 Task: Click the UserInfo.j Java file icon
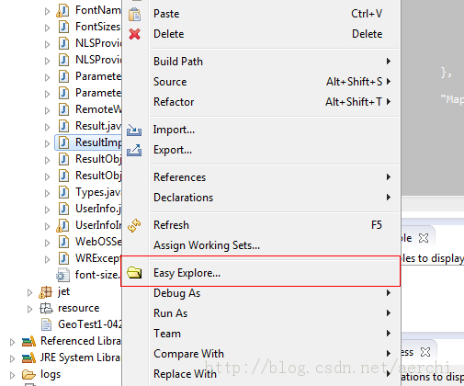63,209
